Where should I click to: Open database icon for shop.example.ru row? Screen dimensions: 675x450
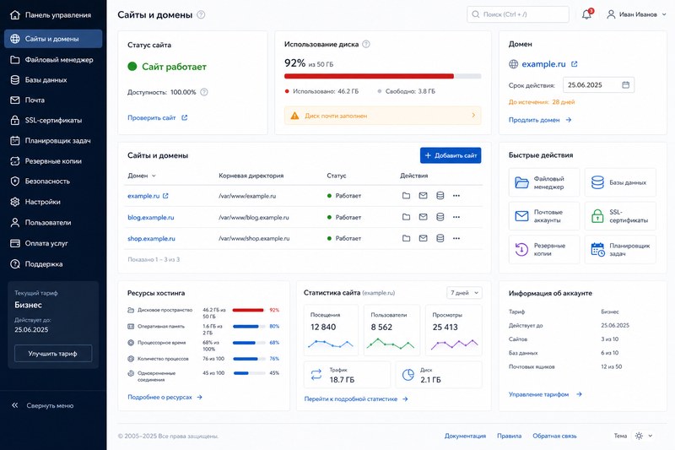click(440, 238)
